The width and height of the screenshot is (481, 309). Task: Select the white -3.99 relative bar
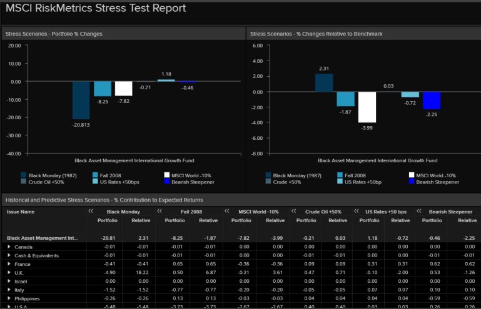[367, 107]
